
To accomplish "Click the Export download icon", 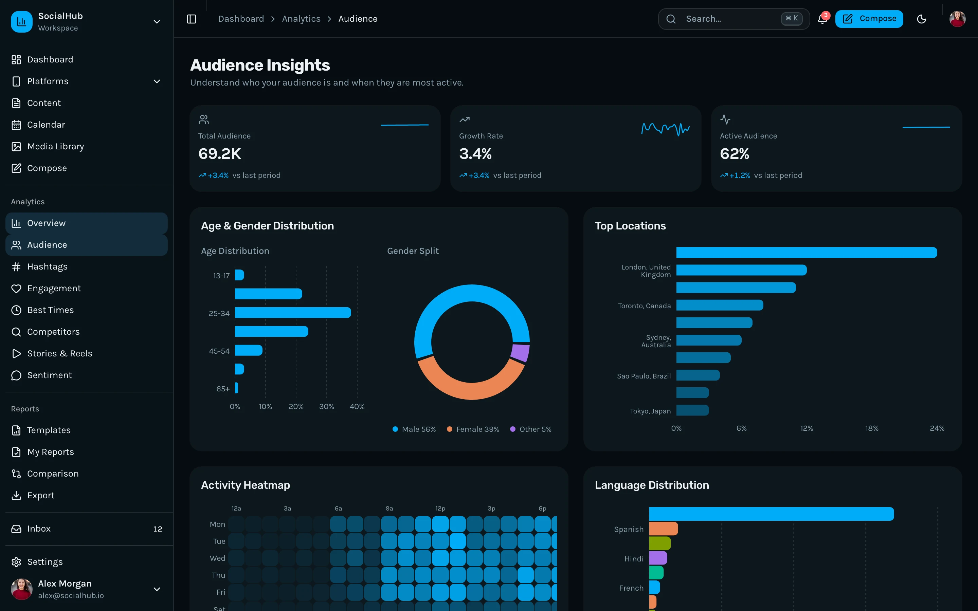I will [x=16, y=496].
